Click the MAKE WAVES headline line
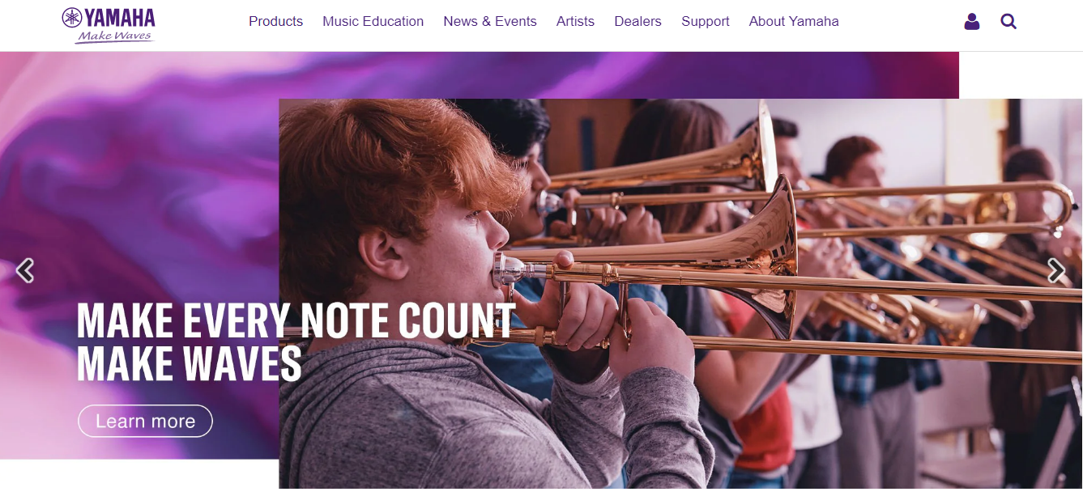The width and height of the screenshot is (1083, 496). 190,363
